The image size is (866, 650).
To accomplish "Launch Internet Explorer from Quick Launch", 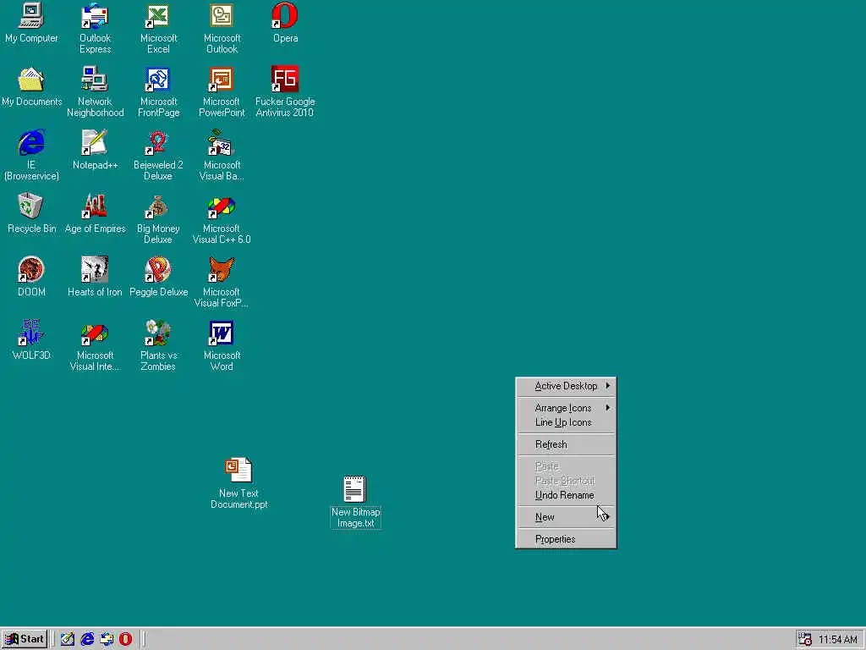I will point(87,640).
